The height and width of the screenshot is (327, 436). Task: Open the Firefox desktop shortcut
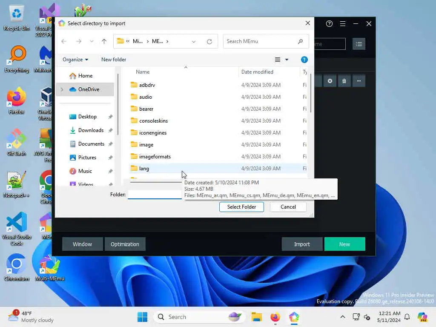click(17, 101)
